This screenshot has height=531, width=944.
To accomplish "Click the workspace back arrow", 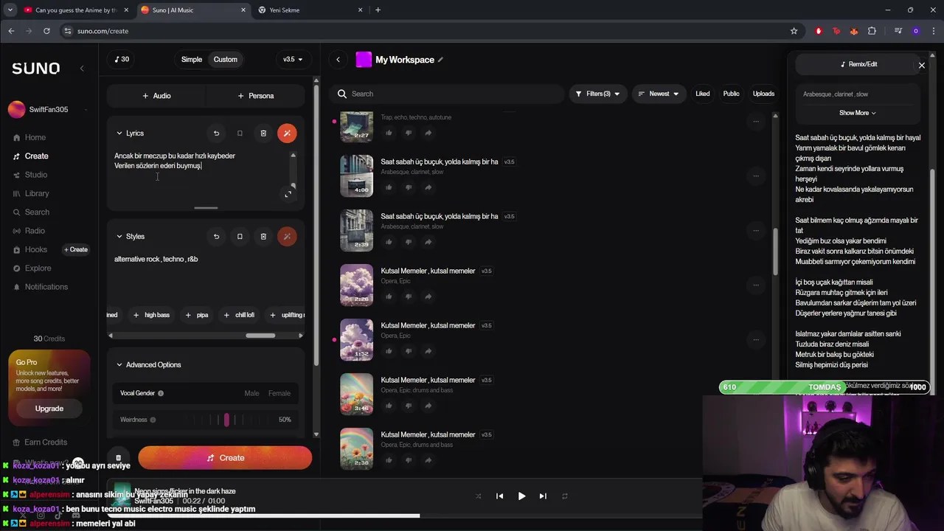I will (338, 60).
